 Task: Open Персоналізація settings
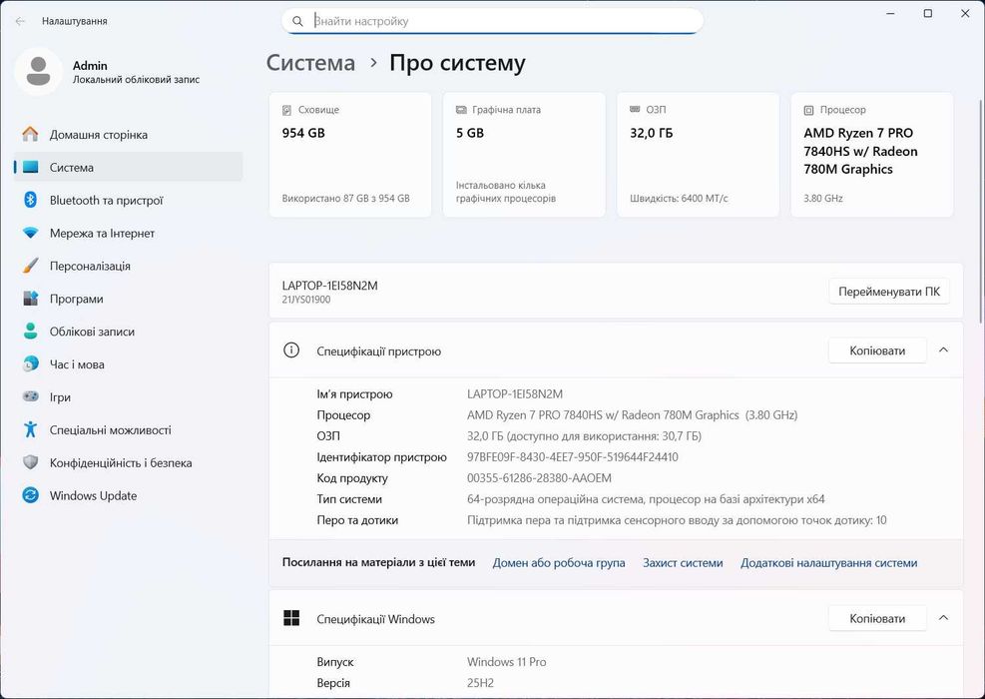128,266
